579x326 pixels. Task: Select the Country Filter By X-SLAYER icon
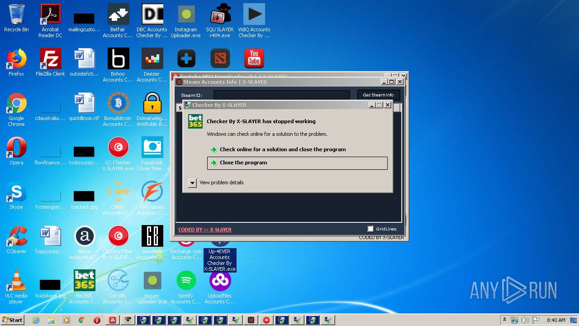pos(118,243)
